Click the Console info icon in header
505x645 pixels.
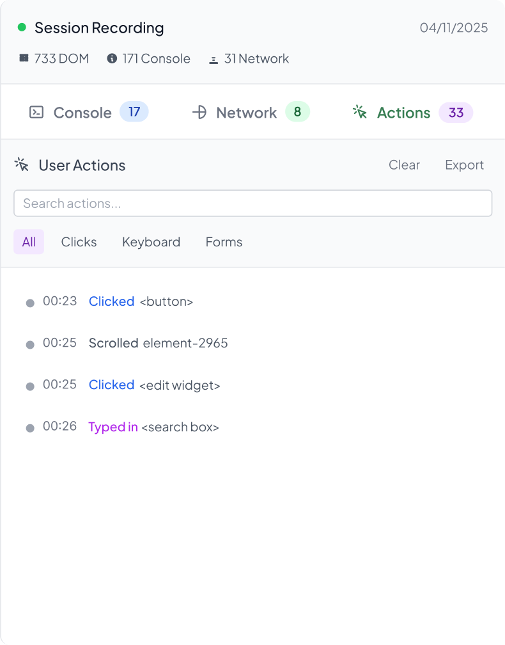click(112, 58)
